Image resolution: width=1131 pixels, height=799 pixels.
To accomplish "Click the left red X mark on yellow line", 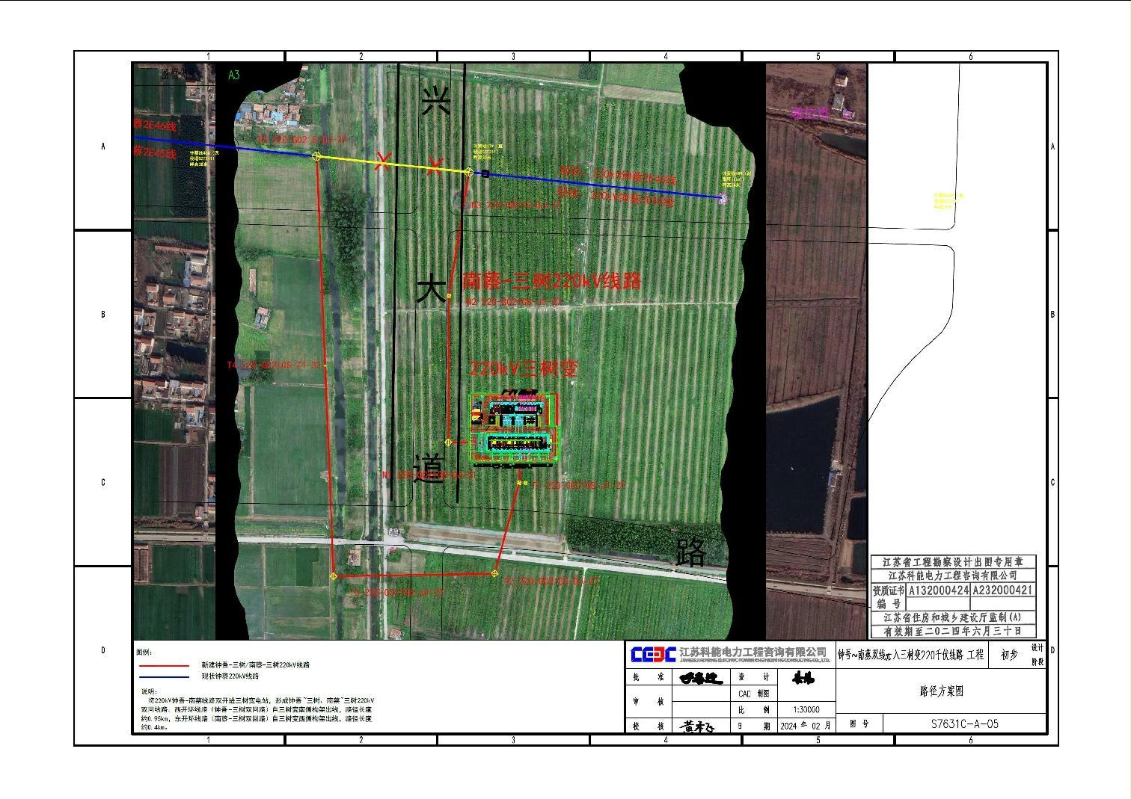I will [x=382, y=161].
